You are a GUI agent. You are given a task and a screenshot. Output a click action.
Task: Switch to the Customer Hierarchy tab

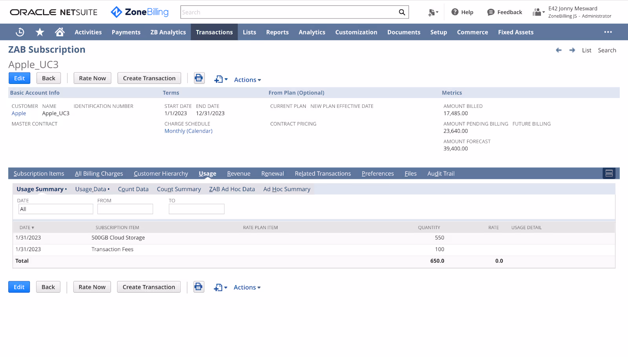161,173
